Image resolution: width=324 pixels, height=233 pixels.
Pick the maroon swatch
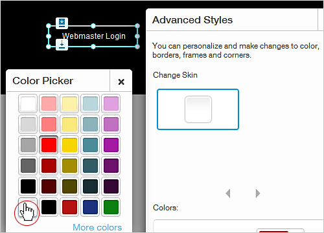pyautogui.click(x=49, y=186)
